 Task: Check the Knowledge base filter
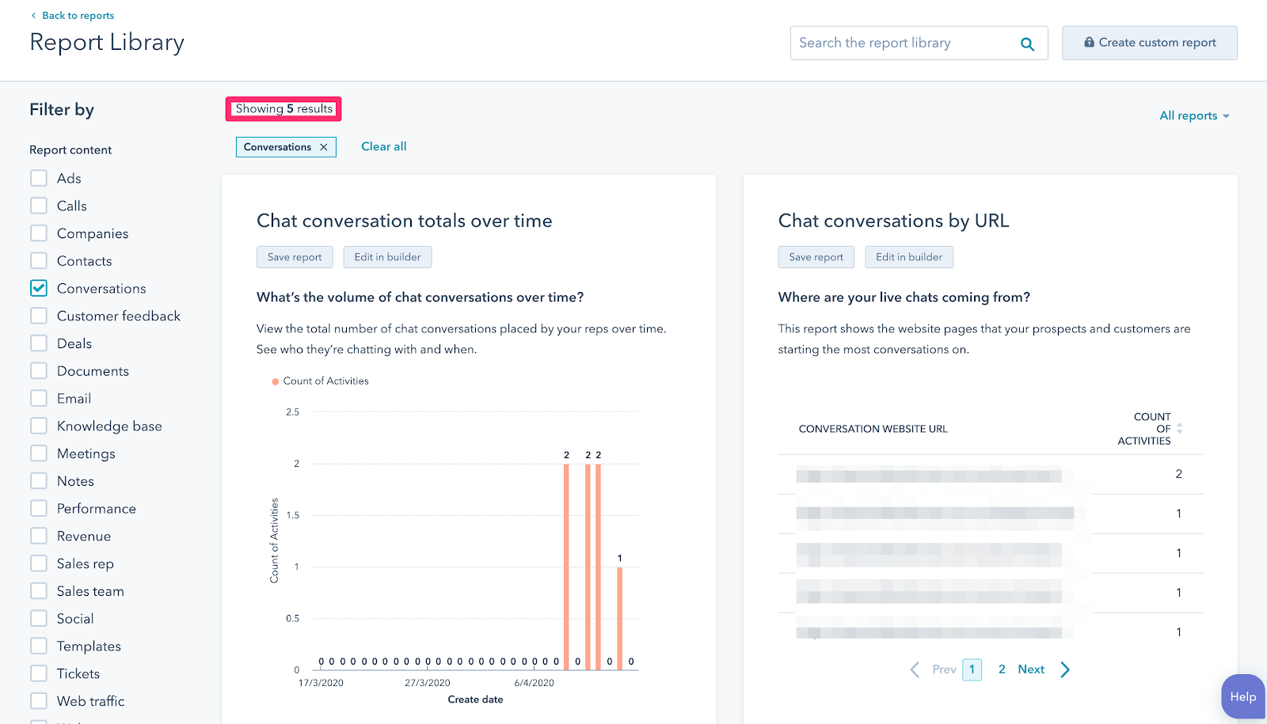tap(39, 426)
